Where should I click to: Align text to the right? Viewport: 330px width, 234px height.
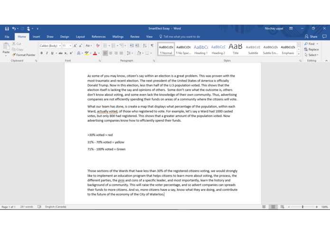pyautogui.click(x=116, y=53)
